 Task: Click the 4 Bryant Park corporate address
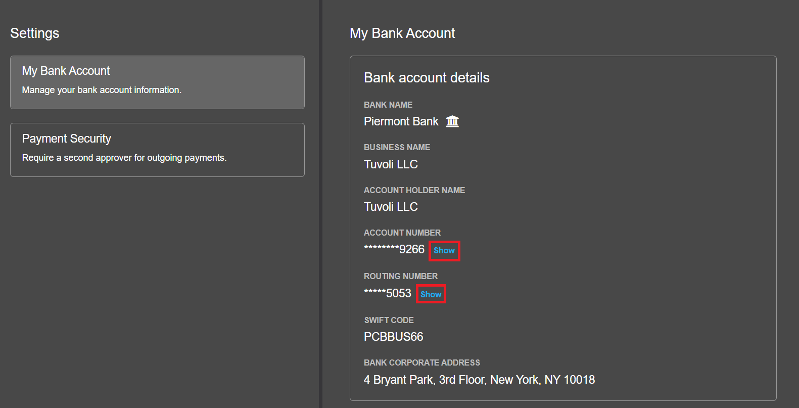tap(479, 380)
